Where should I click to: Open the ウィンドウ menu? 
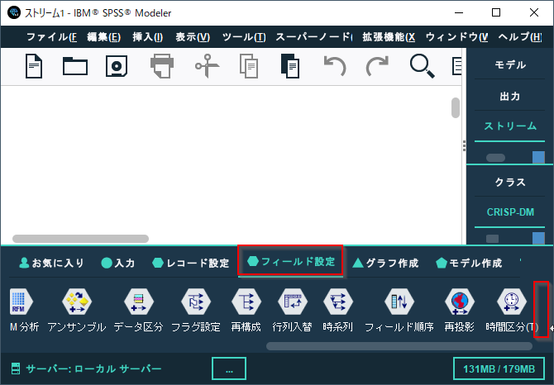[x=456, y=36]
